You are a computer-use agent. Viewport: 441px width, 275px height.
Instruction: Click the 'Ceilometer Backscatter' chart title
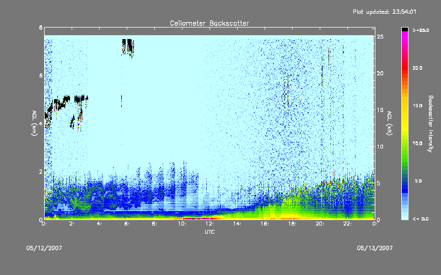pos(209,23)
